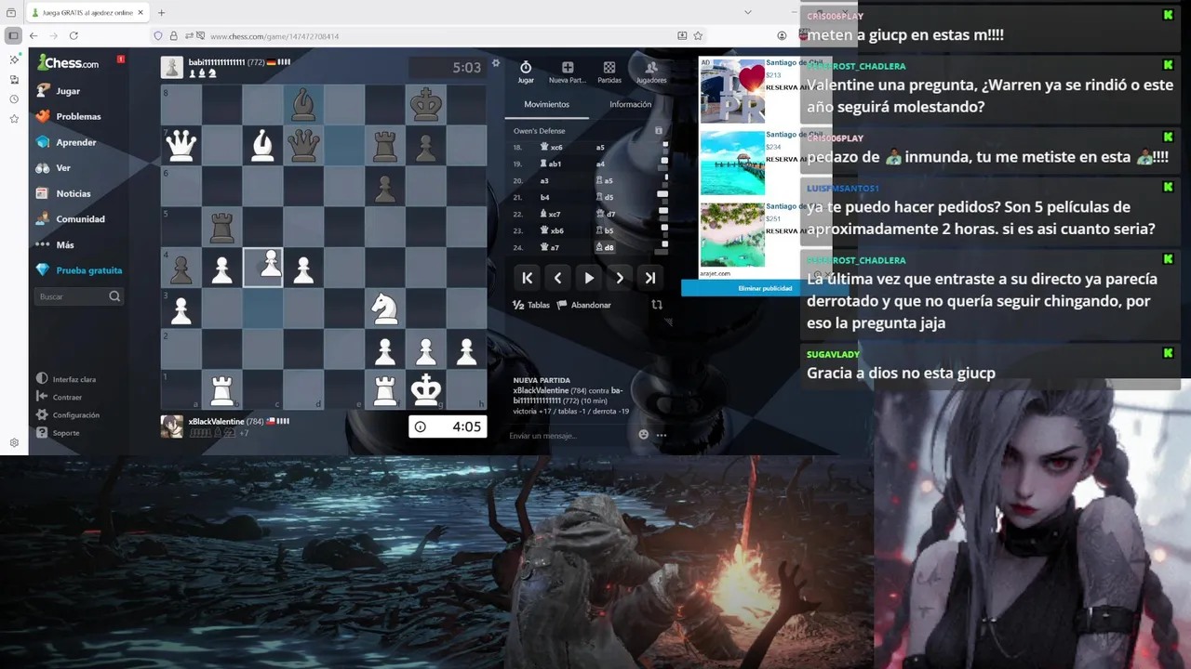
Task: Select move xb6 in move 23
Action: tap(553, 230)
